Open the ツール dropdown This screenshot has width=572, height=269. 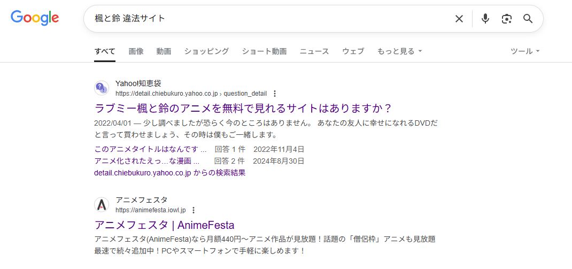pos(525,51)
